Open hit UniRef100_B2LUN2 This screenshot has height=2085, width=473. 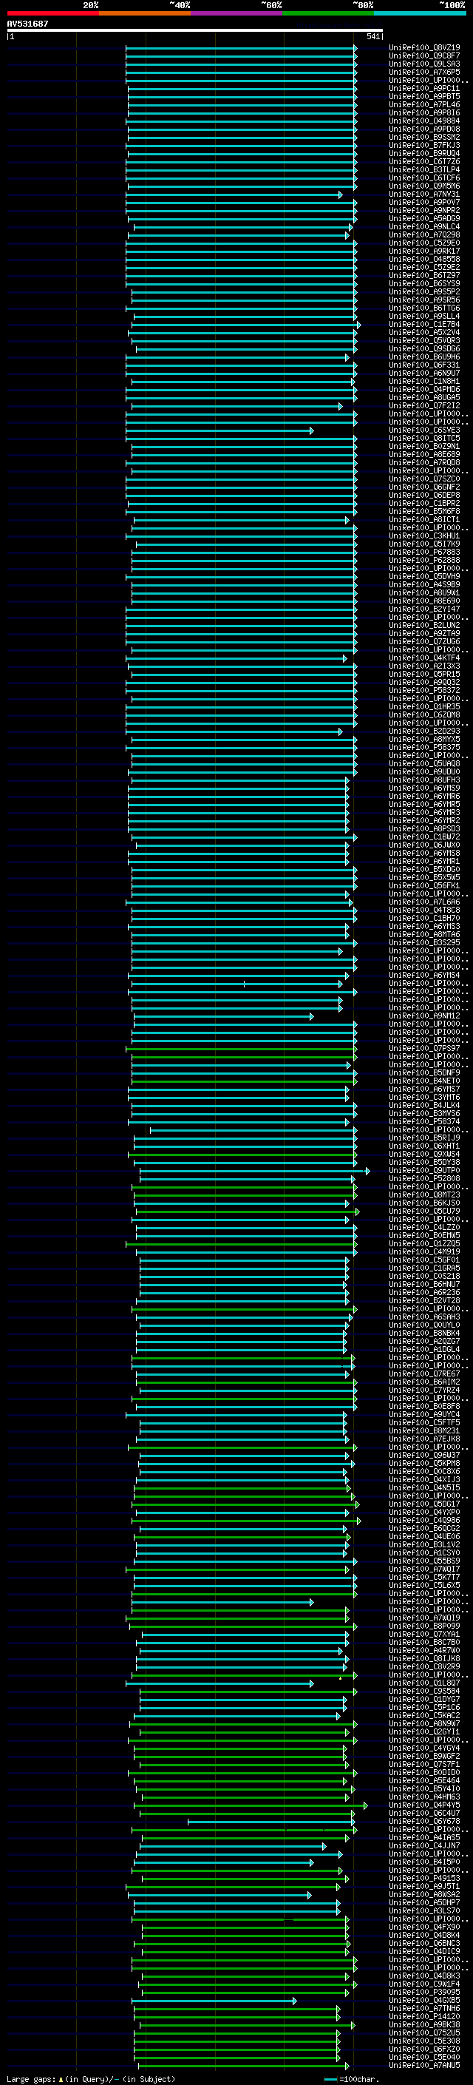point(424,626)
